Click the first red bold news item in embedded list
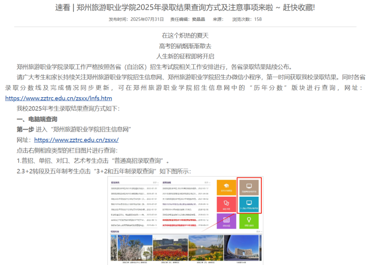The width and height of the screenshot is (372, 265). (x=179, y=220)
